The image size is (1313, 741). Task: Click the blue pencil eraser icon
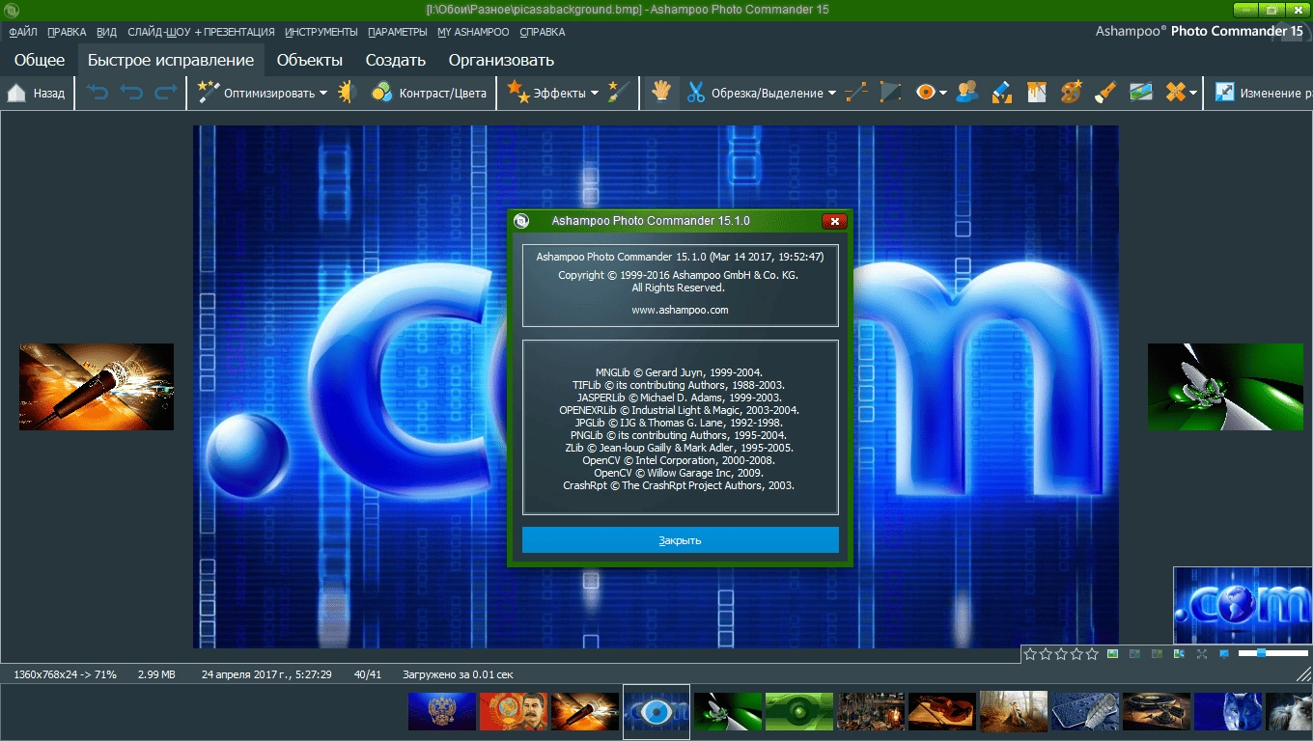[1002, 93]
